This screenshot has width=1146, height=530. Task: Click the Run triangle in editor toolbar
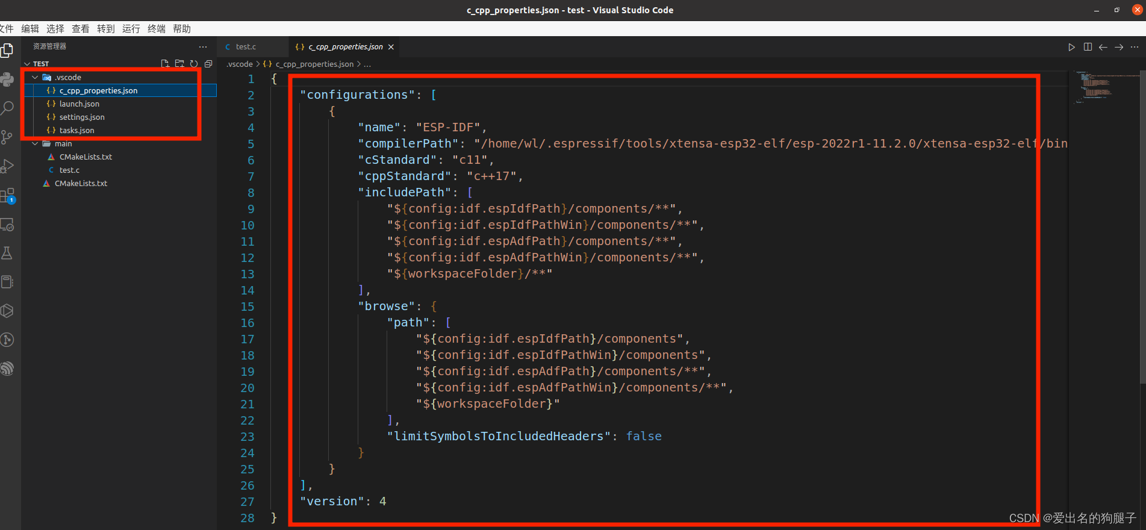[1071, 47]
